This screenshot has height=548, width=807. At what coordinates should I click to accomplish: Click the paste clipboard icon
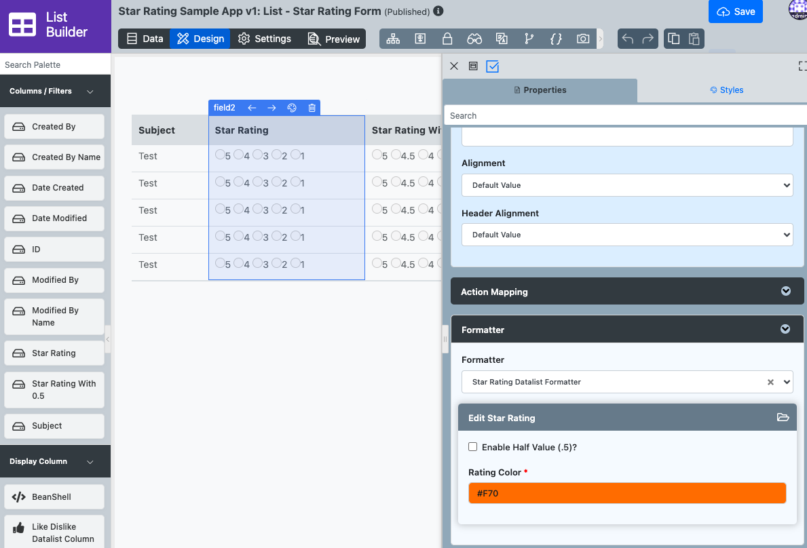[x=694, y=39]
